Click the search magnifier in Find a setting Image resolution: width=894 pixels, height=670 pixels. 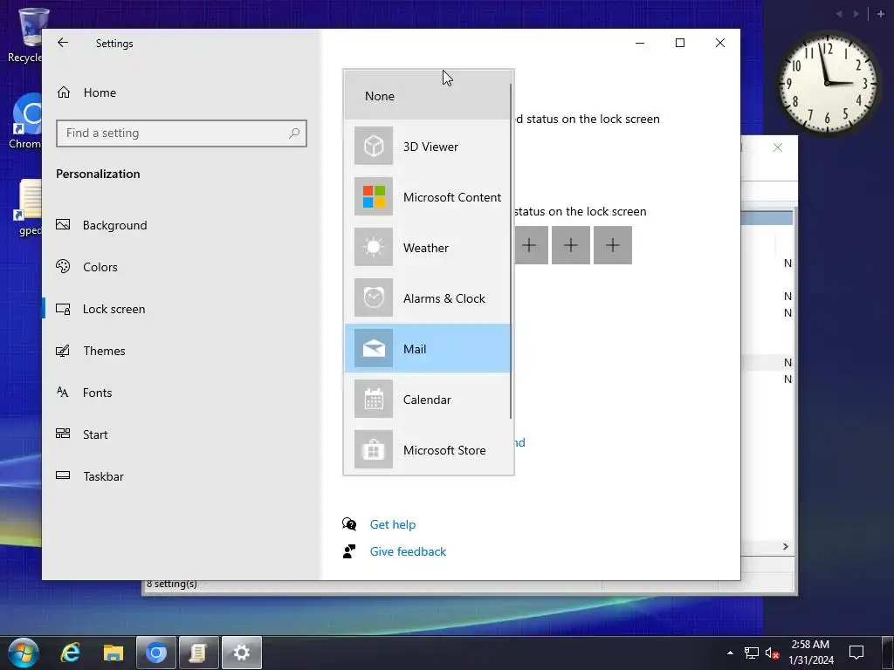click(x=294, y=133)
